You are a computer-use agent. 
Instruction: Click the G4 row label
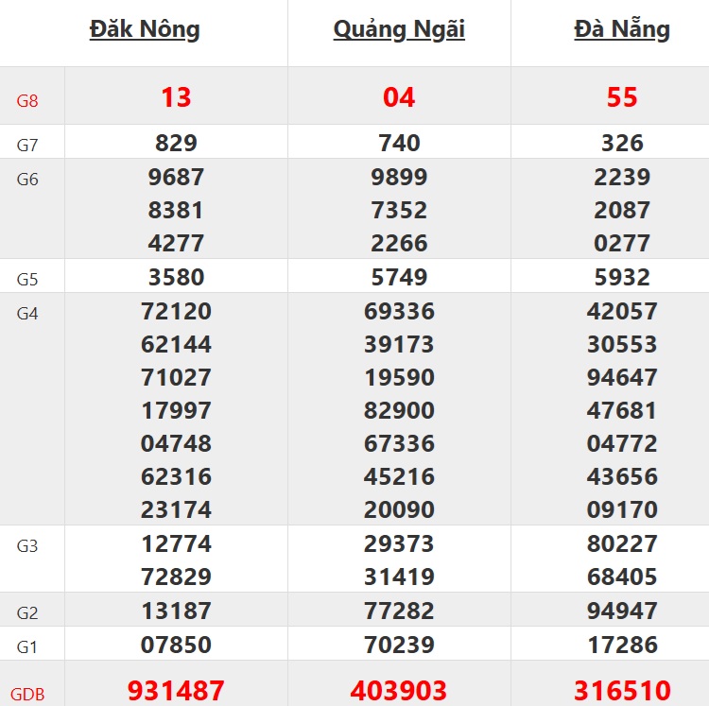click(27, 314)
